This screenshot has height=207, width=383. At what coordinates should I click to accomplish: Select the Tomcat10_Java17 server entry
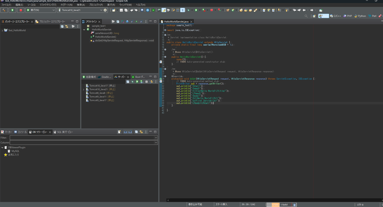[x=100, y=86]
